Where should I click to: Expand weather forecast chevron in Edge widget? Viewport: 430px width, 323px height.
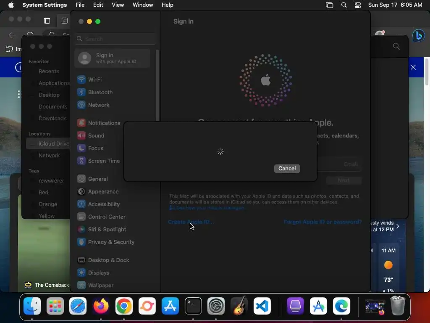[x=398, y=226]
